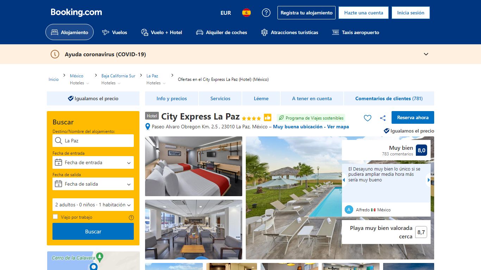This screenshot has width=481, height=270.
Task: Open A tener en cuenta tab
Action: pyautogui.click(x=312, y=98)
